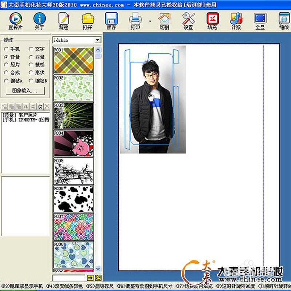This screenshot has width=291, height=291.
Task: Flip horizontally with mirror icon
Action: 25,107
